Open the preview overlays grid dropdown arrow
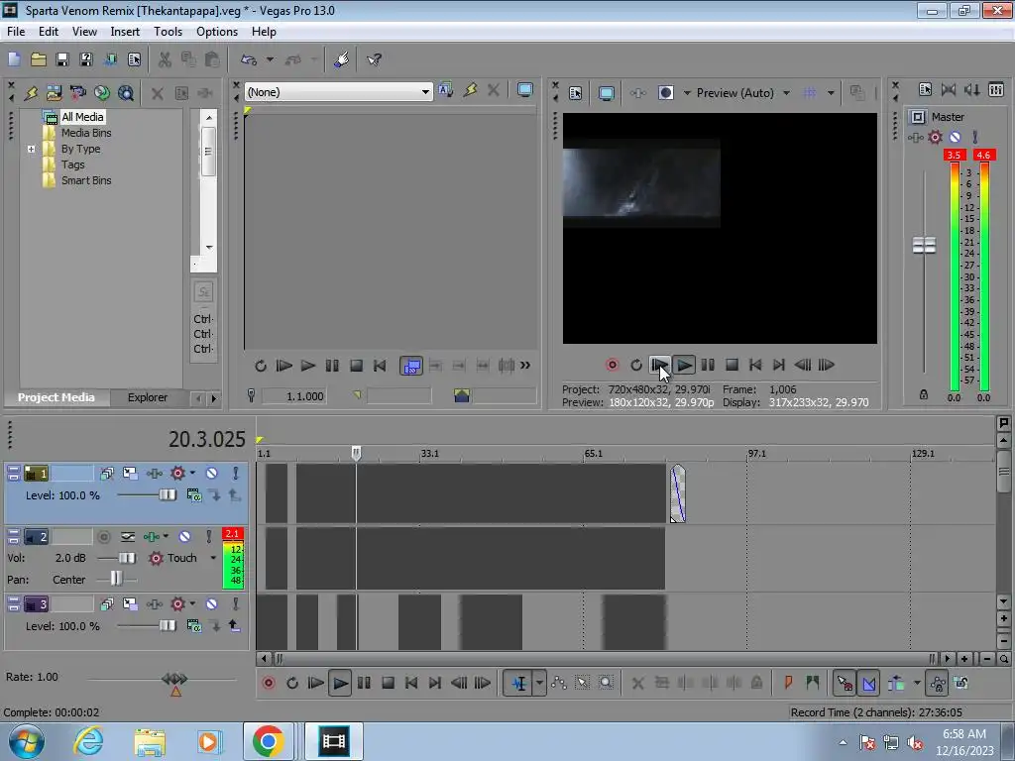The height and width of the screenshot is (761, 1015). point(831,93)
